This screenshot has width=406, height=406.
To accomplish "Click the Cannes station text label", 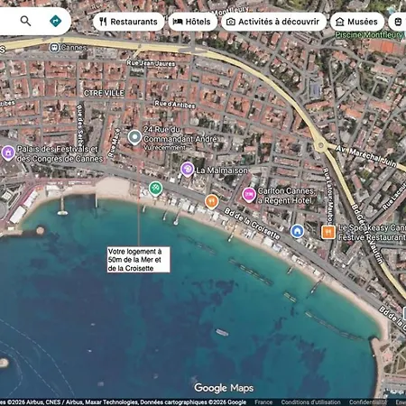I will coord(74,48).
